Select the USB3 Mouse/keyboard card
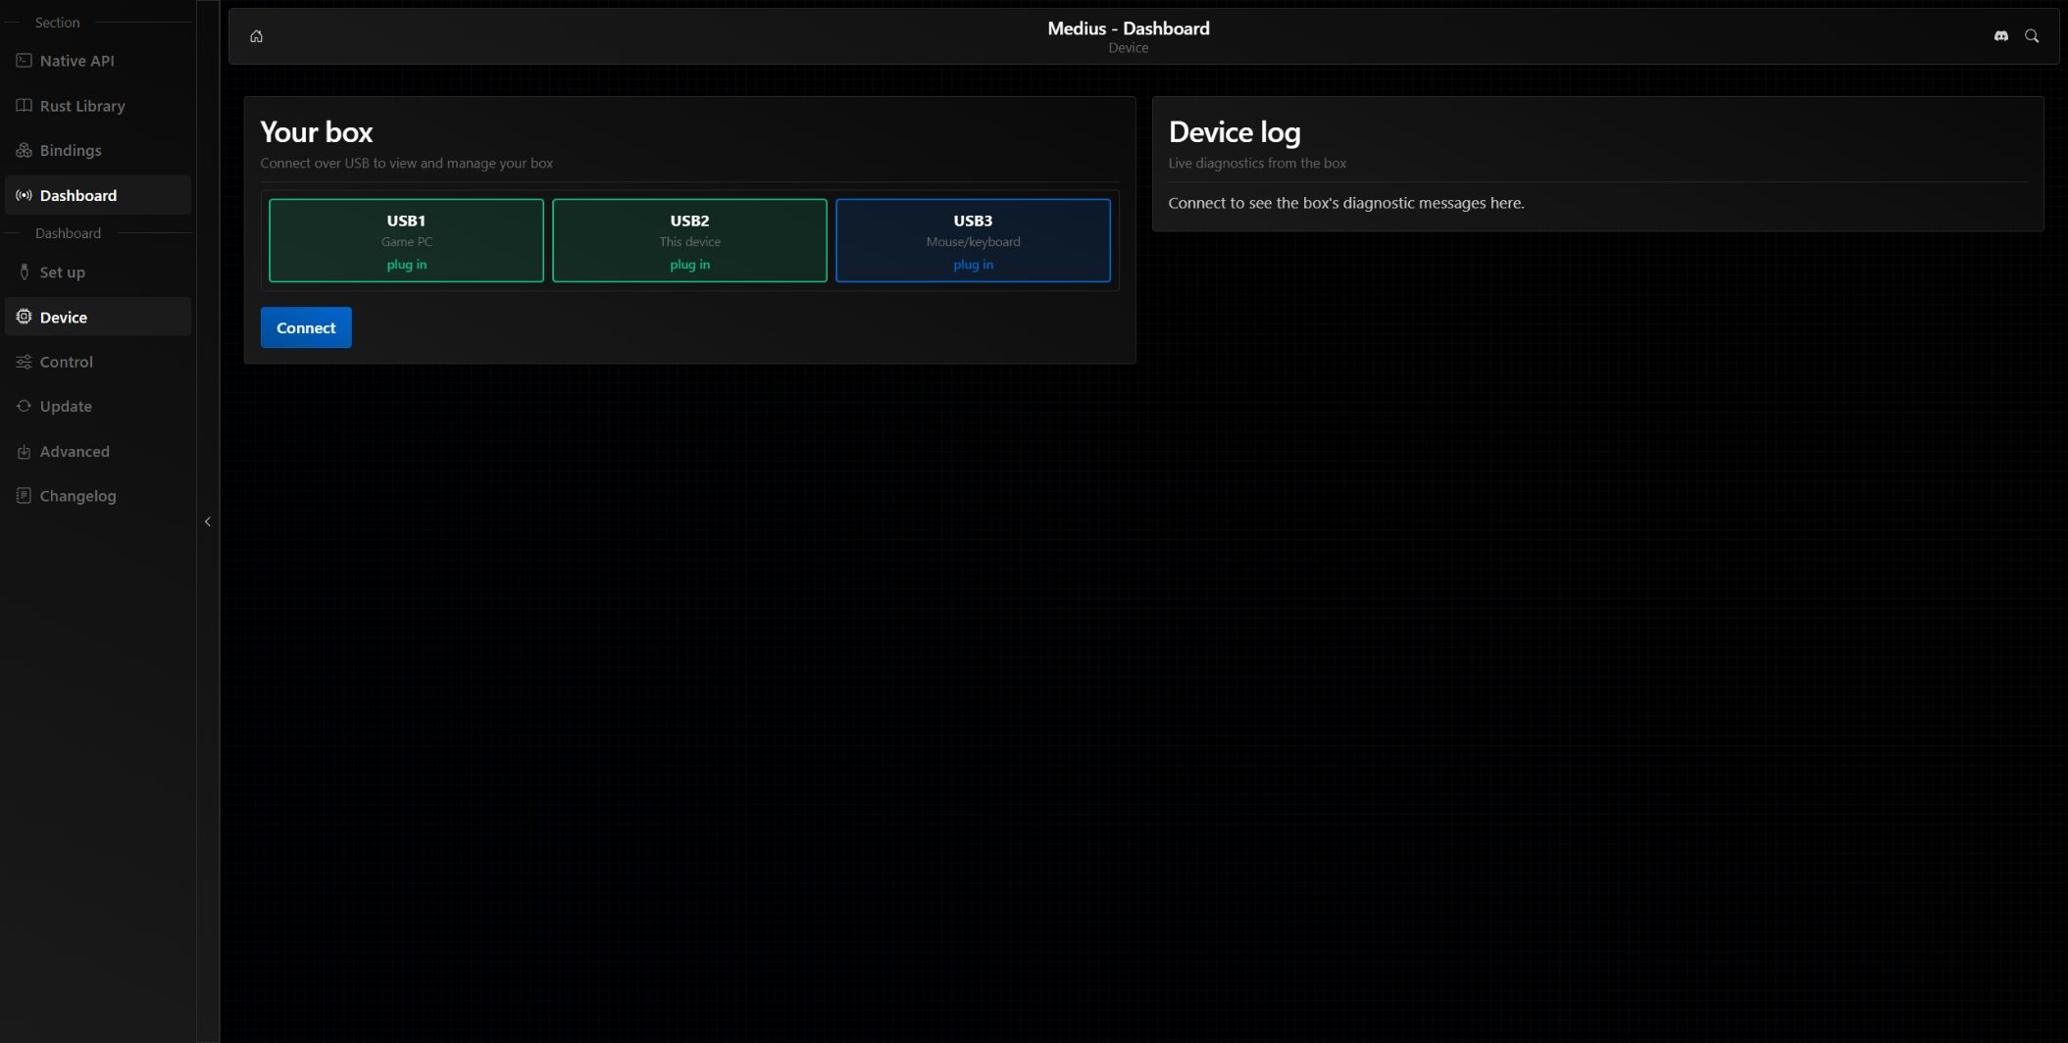2068x1043 pixels. tap(973, 240)
